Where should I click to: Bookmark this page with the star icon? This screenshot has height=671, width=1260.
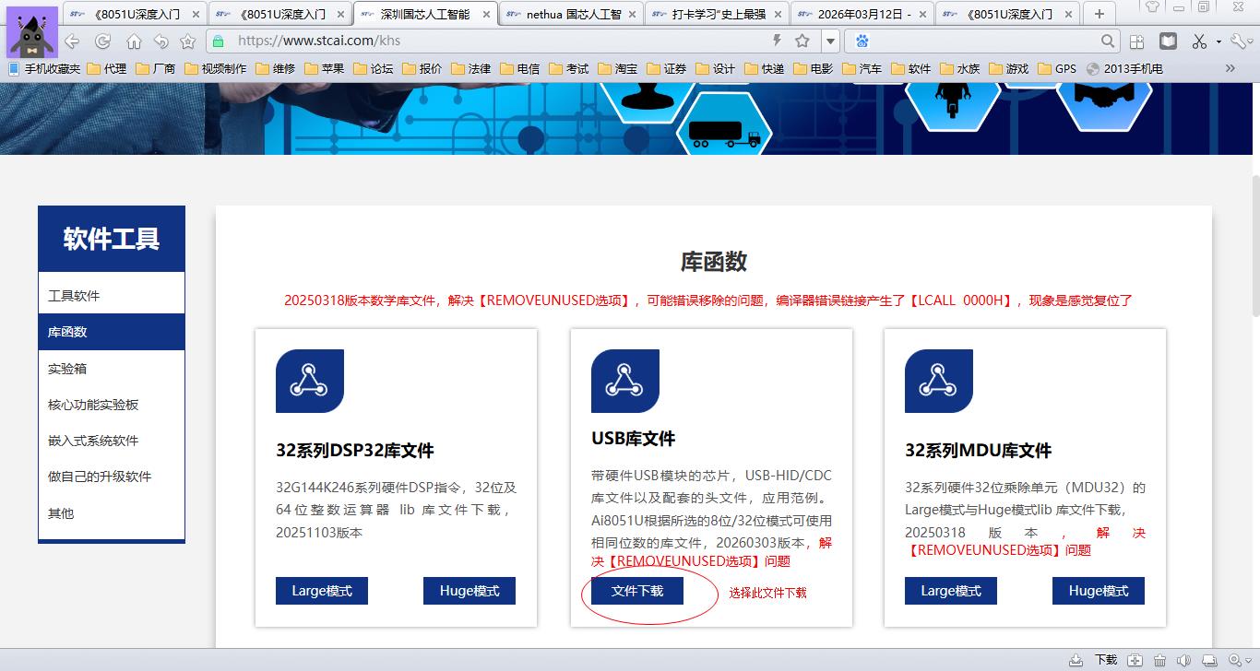click(x=802, y=41)
